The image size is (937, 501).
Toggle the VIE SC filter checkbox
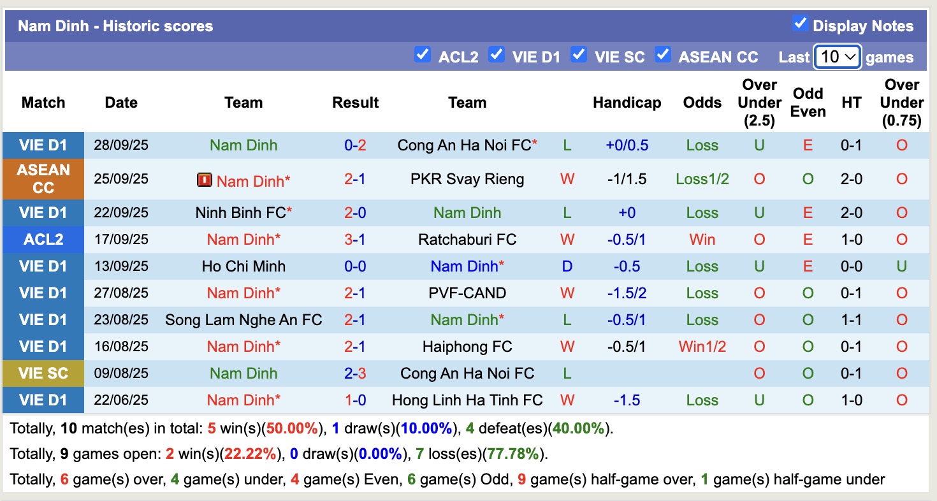[579, 55]
